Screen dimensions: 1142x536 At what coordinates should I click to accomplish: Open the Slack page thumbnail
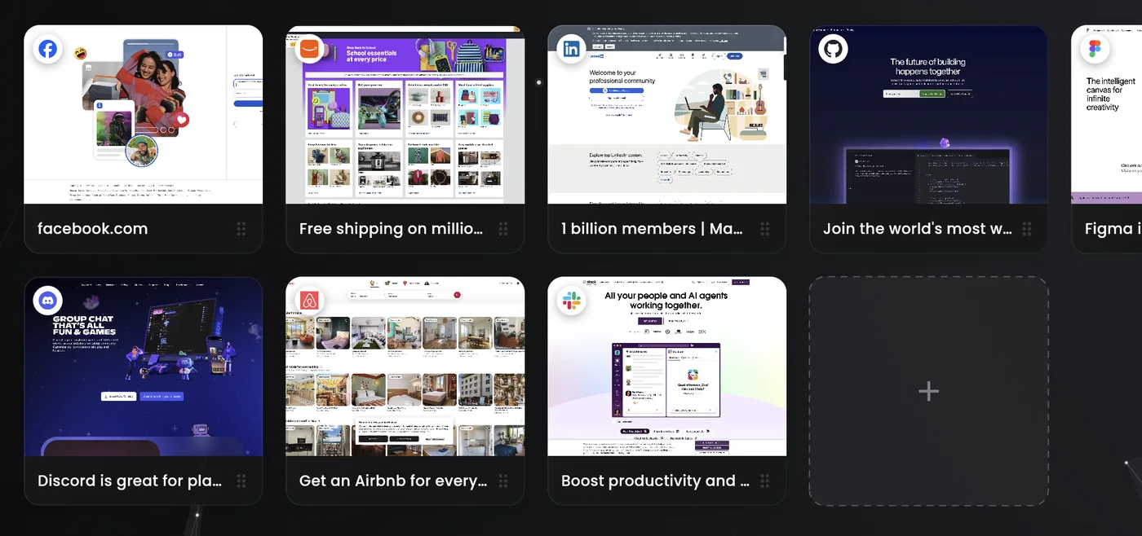coord(667,367)
